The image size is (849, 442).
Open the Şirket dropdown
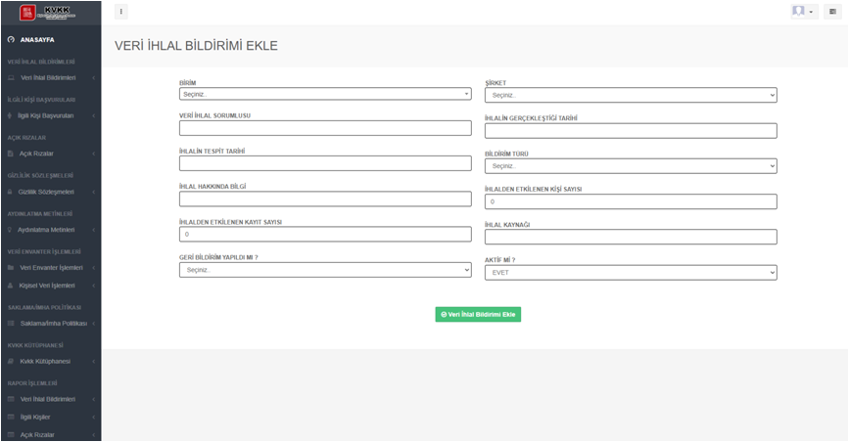click(631, 96)
